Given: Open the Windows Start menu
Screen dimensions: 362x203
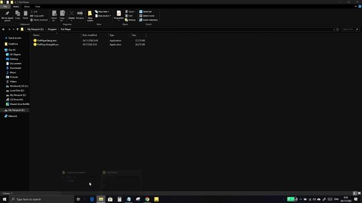Looking at the screenshot, I should pos(5,199).
